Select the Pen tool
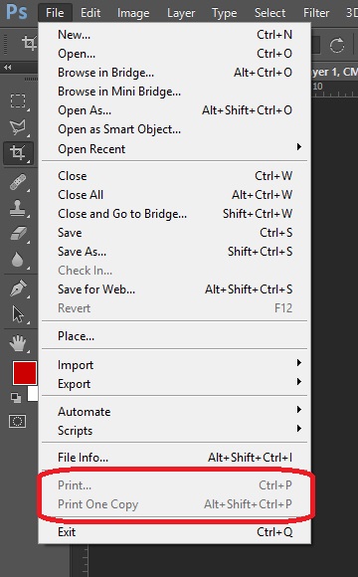358x577 pixels. 18,288
